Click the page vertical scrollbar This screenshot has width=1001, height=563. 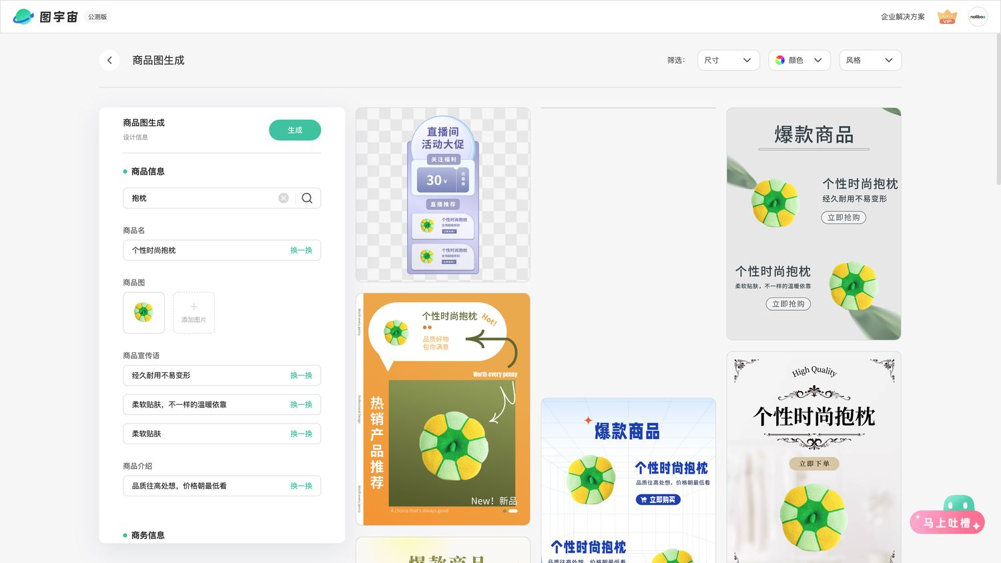tap(998, 110)
